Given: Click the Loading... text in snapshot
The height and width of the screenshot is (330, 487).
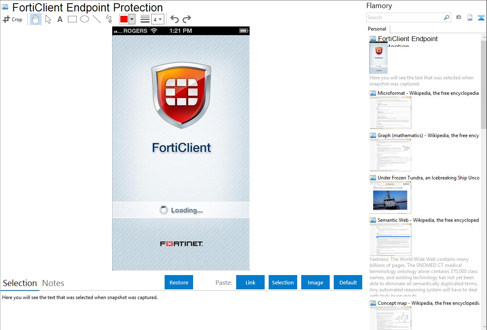Looking at the screenshot, I should point(187,210).
